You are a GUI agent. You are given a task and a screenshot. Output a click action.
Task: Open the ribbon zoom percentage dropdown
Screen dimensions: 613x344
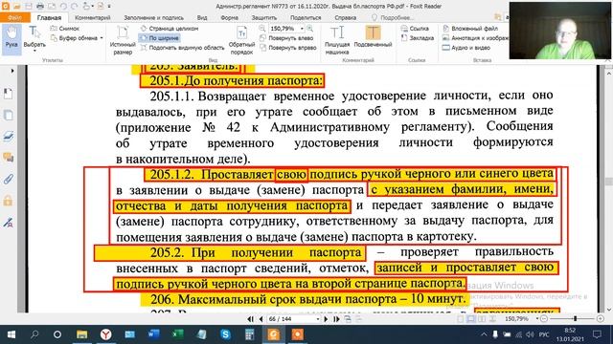tap(302, 29)
